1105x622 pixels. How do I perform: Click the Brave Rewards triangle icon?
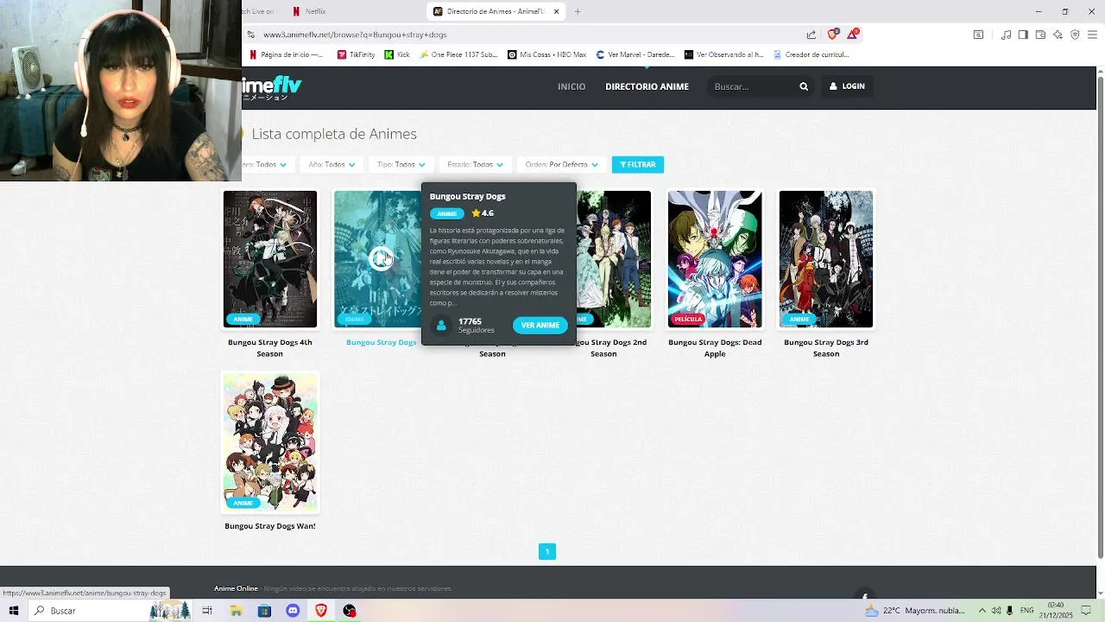853,35
